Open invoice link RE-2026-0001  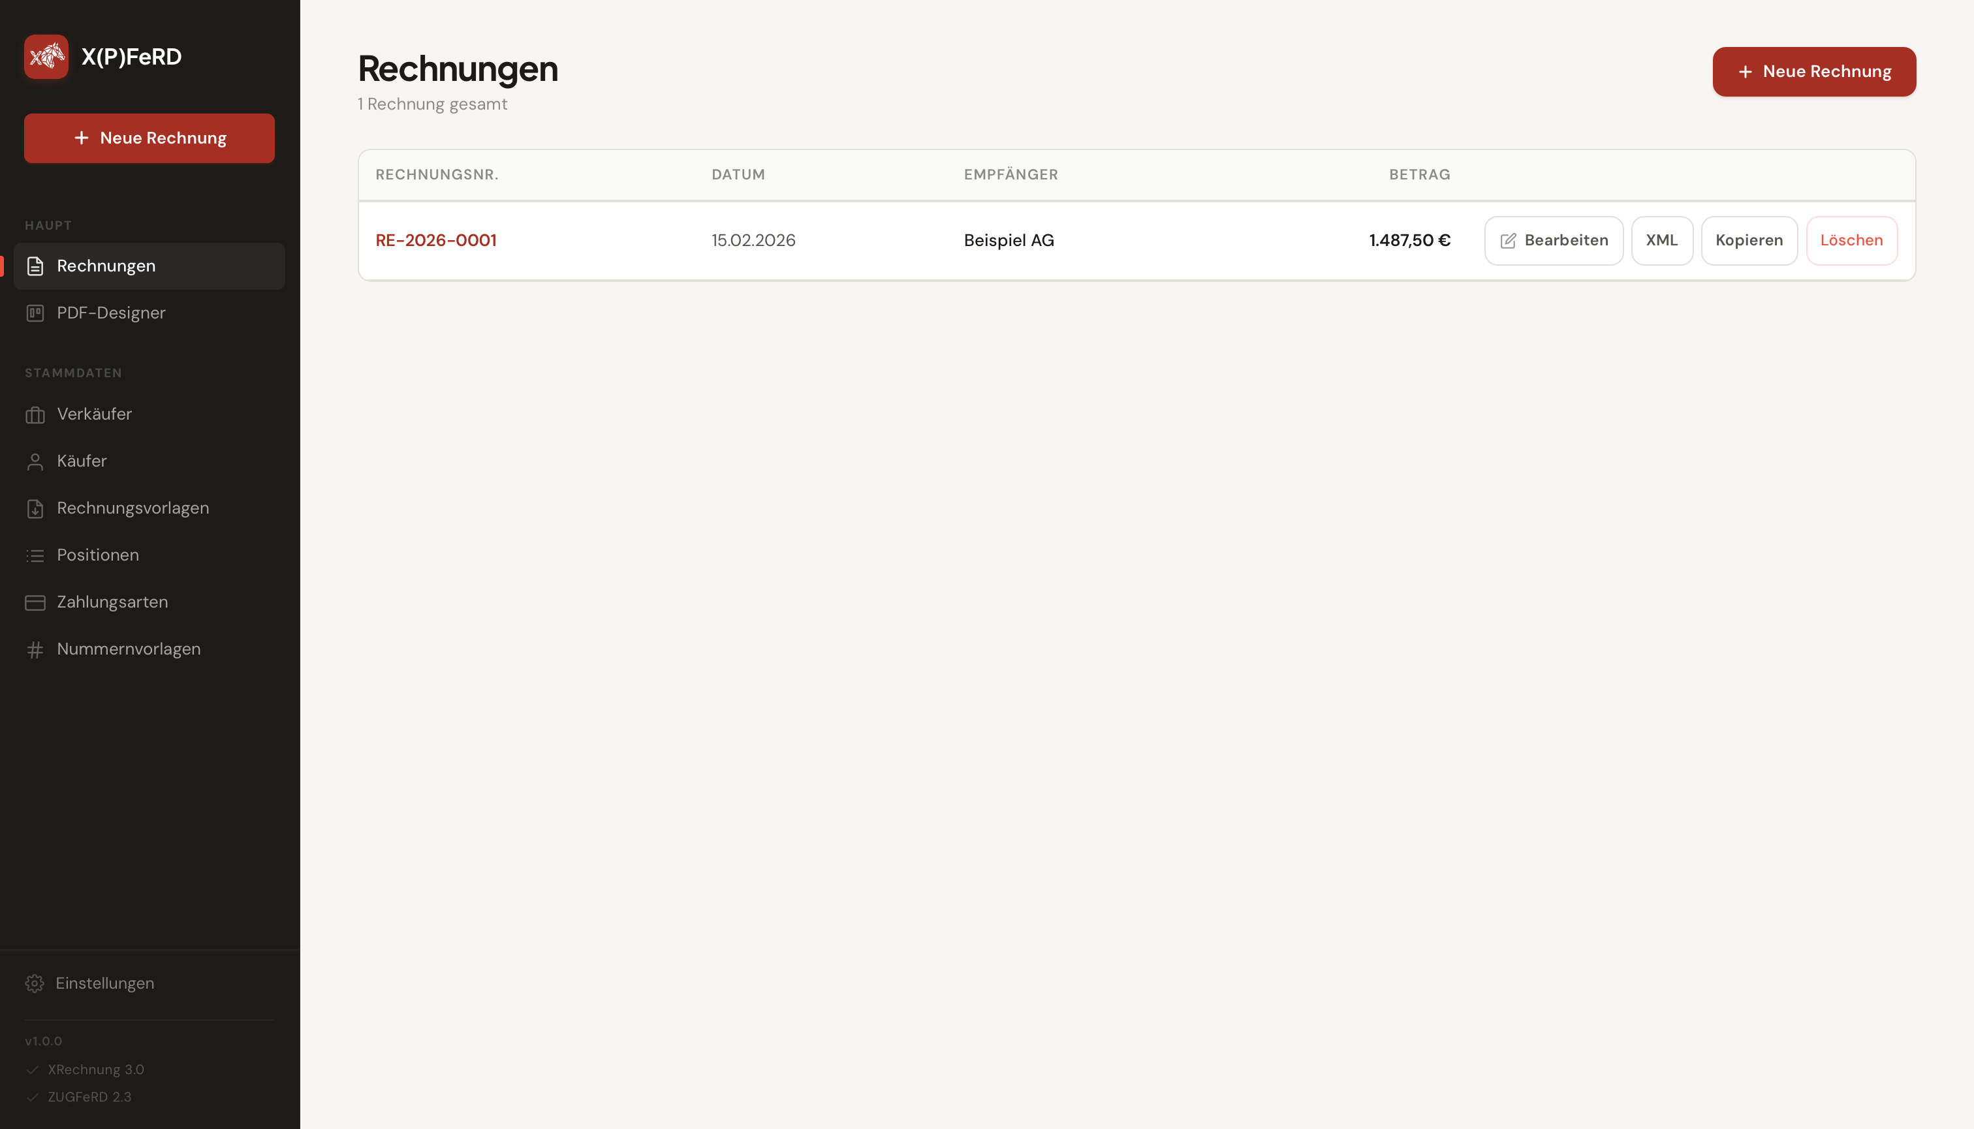click(x=436, y=240)
